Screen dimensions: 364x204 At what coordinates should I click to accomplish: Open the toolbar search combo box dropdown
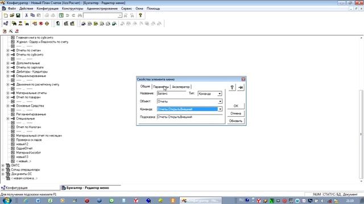120,15
